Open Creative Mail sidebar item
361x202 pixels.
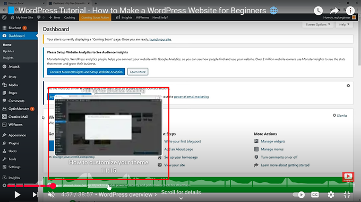pyautogui.click(x=19, y=117)
